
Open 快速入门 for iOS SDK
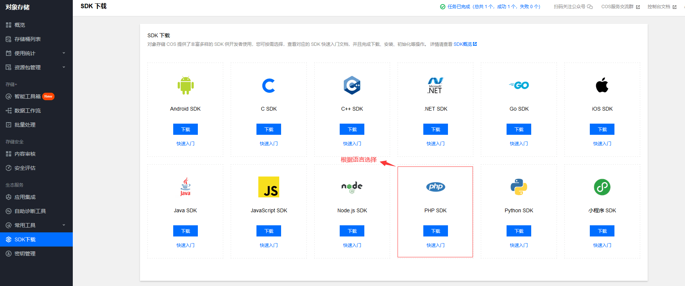pos(602,143)
